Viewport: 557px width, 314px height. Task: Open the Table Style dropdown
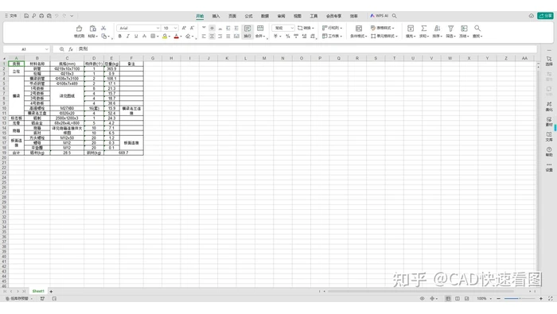(383, 28)
